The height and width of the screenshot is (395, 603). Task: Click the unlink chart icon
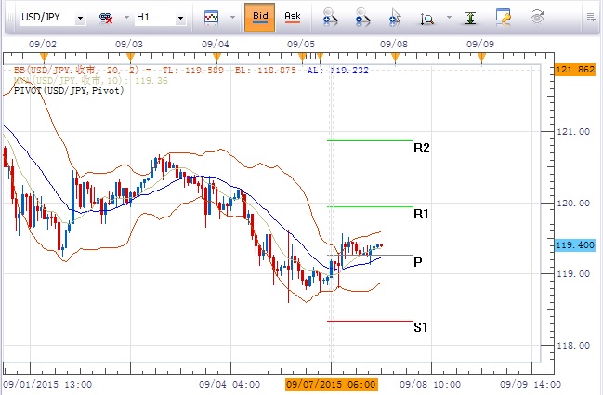click(x=106, y=18)
